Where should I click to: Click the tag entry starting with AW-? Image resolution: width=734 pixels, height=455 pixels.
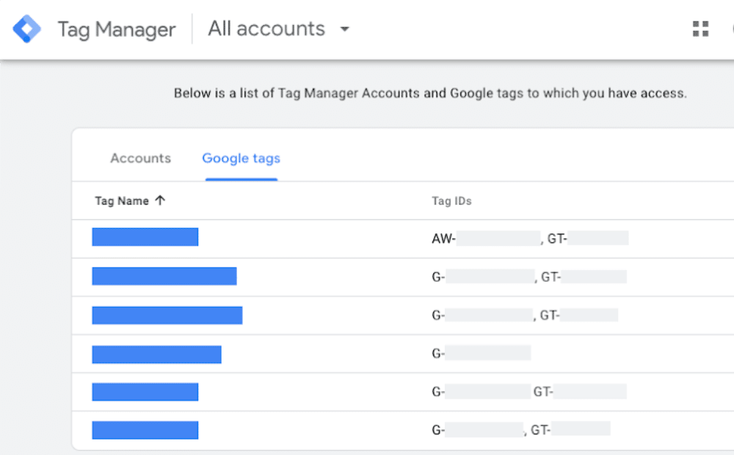tap(145, 236)
